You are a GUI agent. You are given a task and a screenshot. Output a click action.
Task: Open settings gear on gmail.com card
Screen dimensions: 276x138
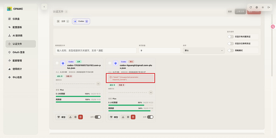point(128,117)
